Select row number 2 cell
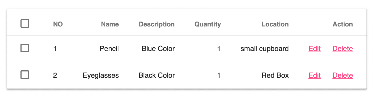 55,75
